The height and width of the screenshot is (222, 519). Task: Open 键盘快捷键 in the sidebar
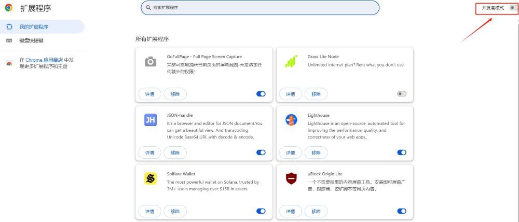coord(42,40)
